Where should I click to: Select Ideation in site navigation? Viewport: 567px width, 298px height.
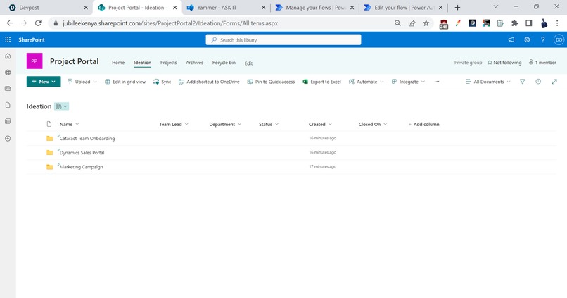point(143,63)
